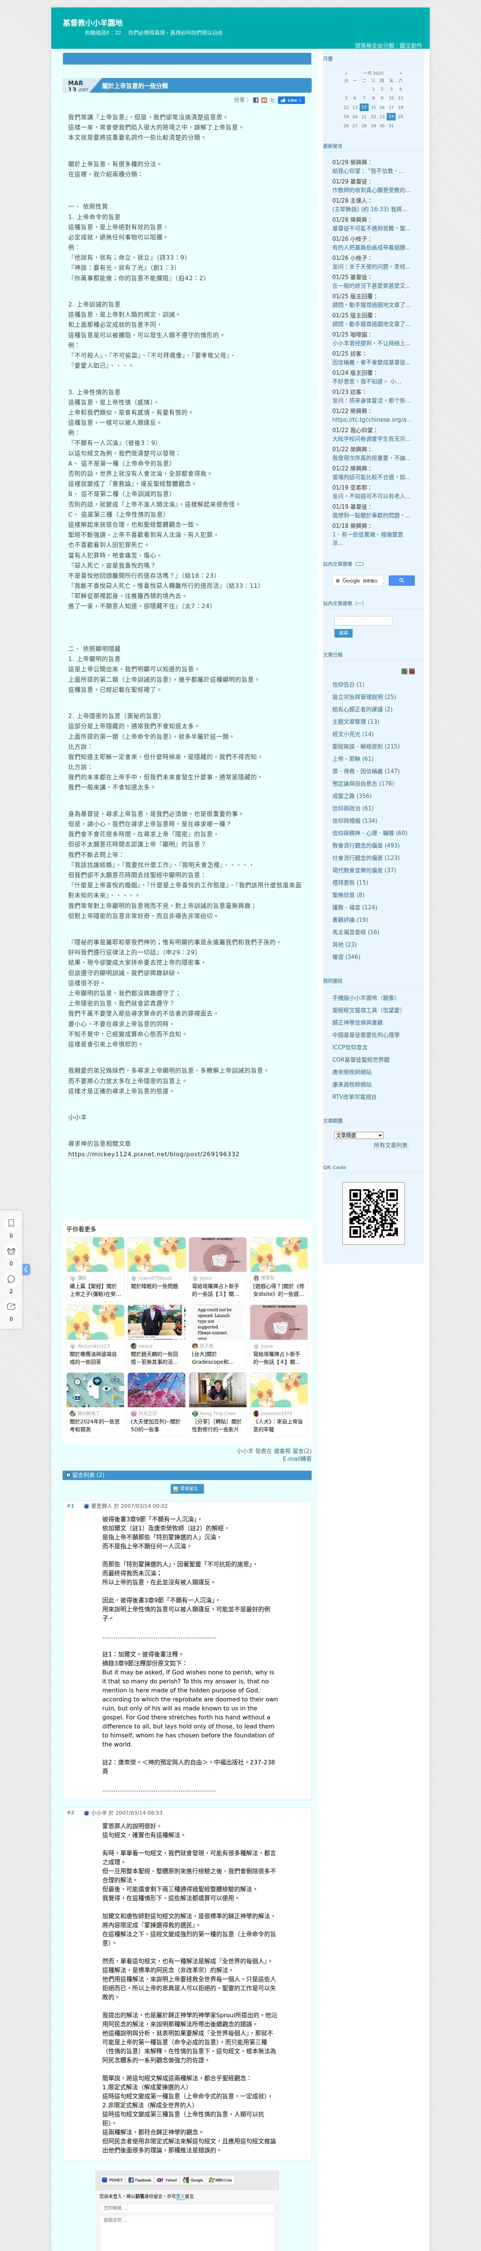This screenshot has width=481, height=2251.
Task: Go to previous month in calendar
Action: (346, 74)
